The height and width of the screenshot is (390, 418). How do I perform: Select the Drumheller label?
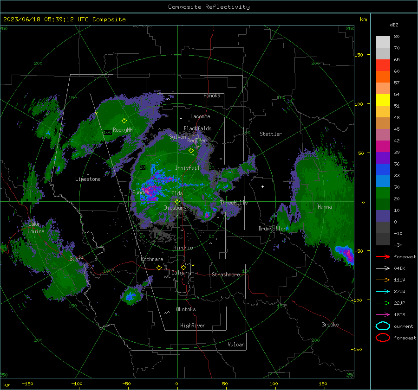tap(272, 229)
